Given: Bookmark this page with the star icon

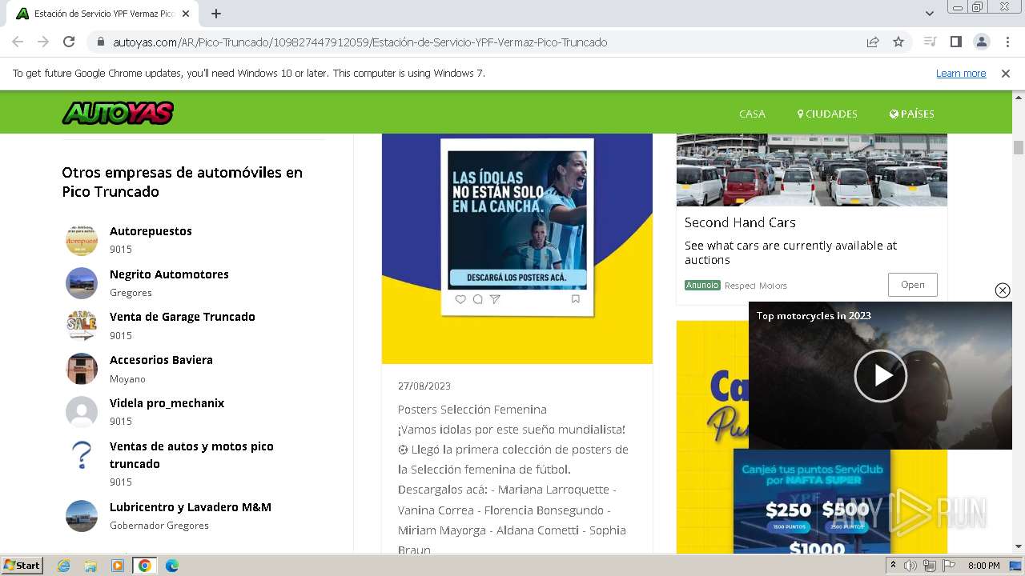Looking at the screenshot, I should pyautogui.click(x=898, y=42).
